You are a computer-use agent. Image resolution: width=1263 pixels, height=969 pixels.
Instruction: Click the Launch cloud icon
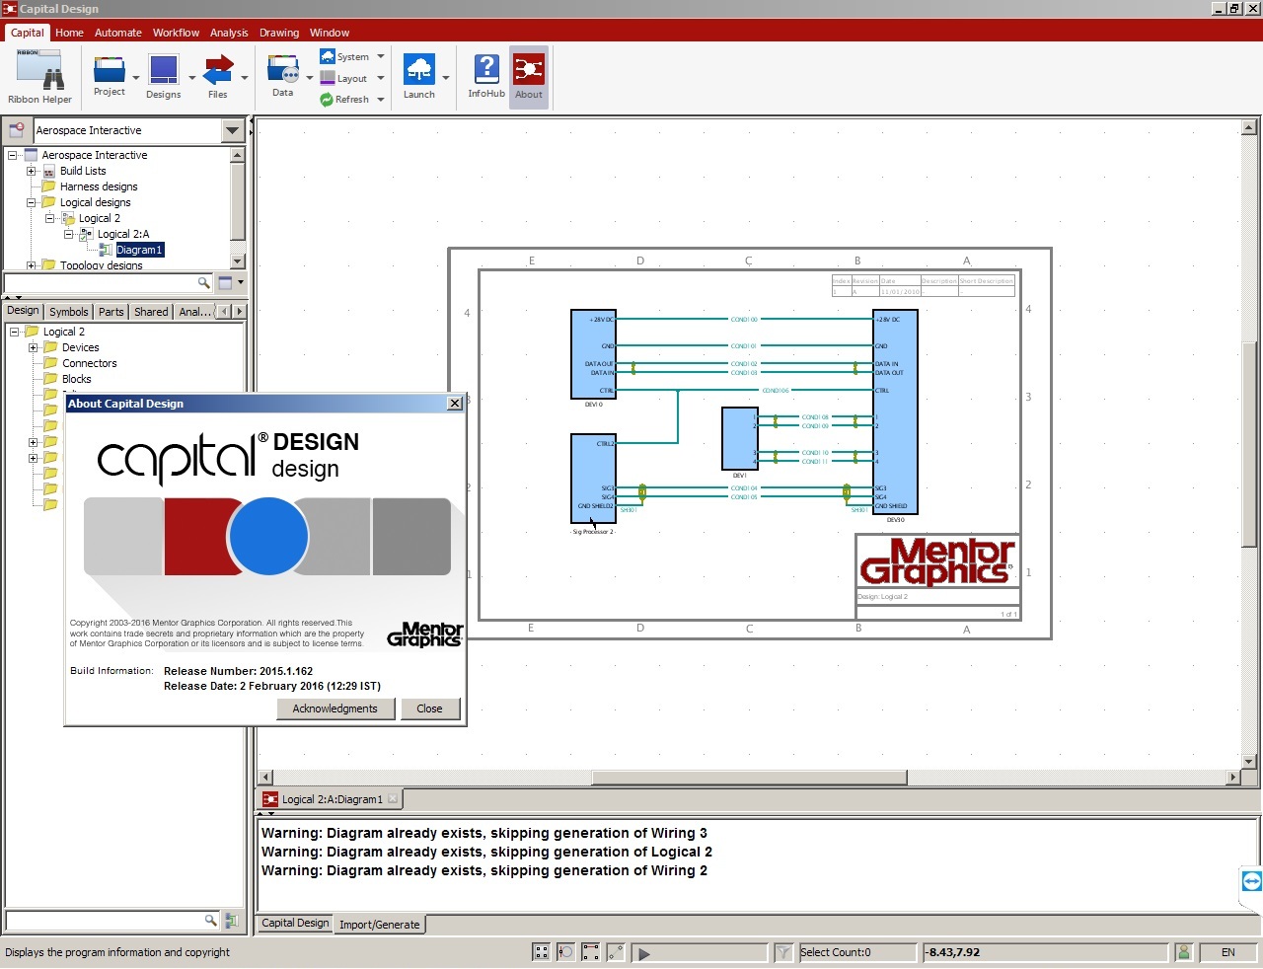(x=419, y=70)
